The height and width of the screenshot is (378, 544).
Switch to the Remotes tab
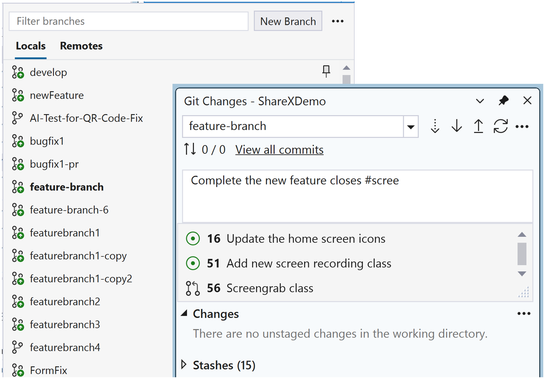pos(81,46)
